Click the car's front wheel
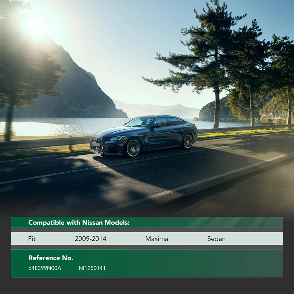This screenshot has width=294, height=294. 133,148
